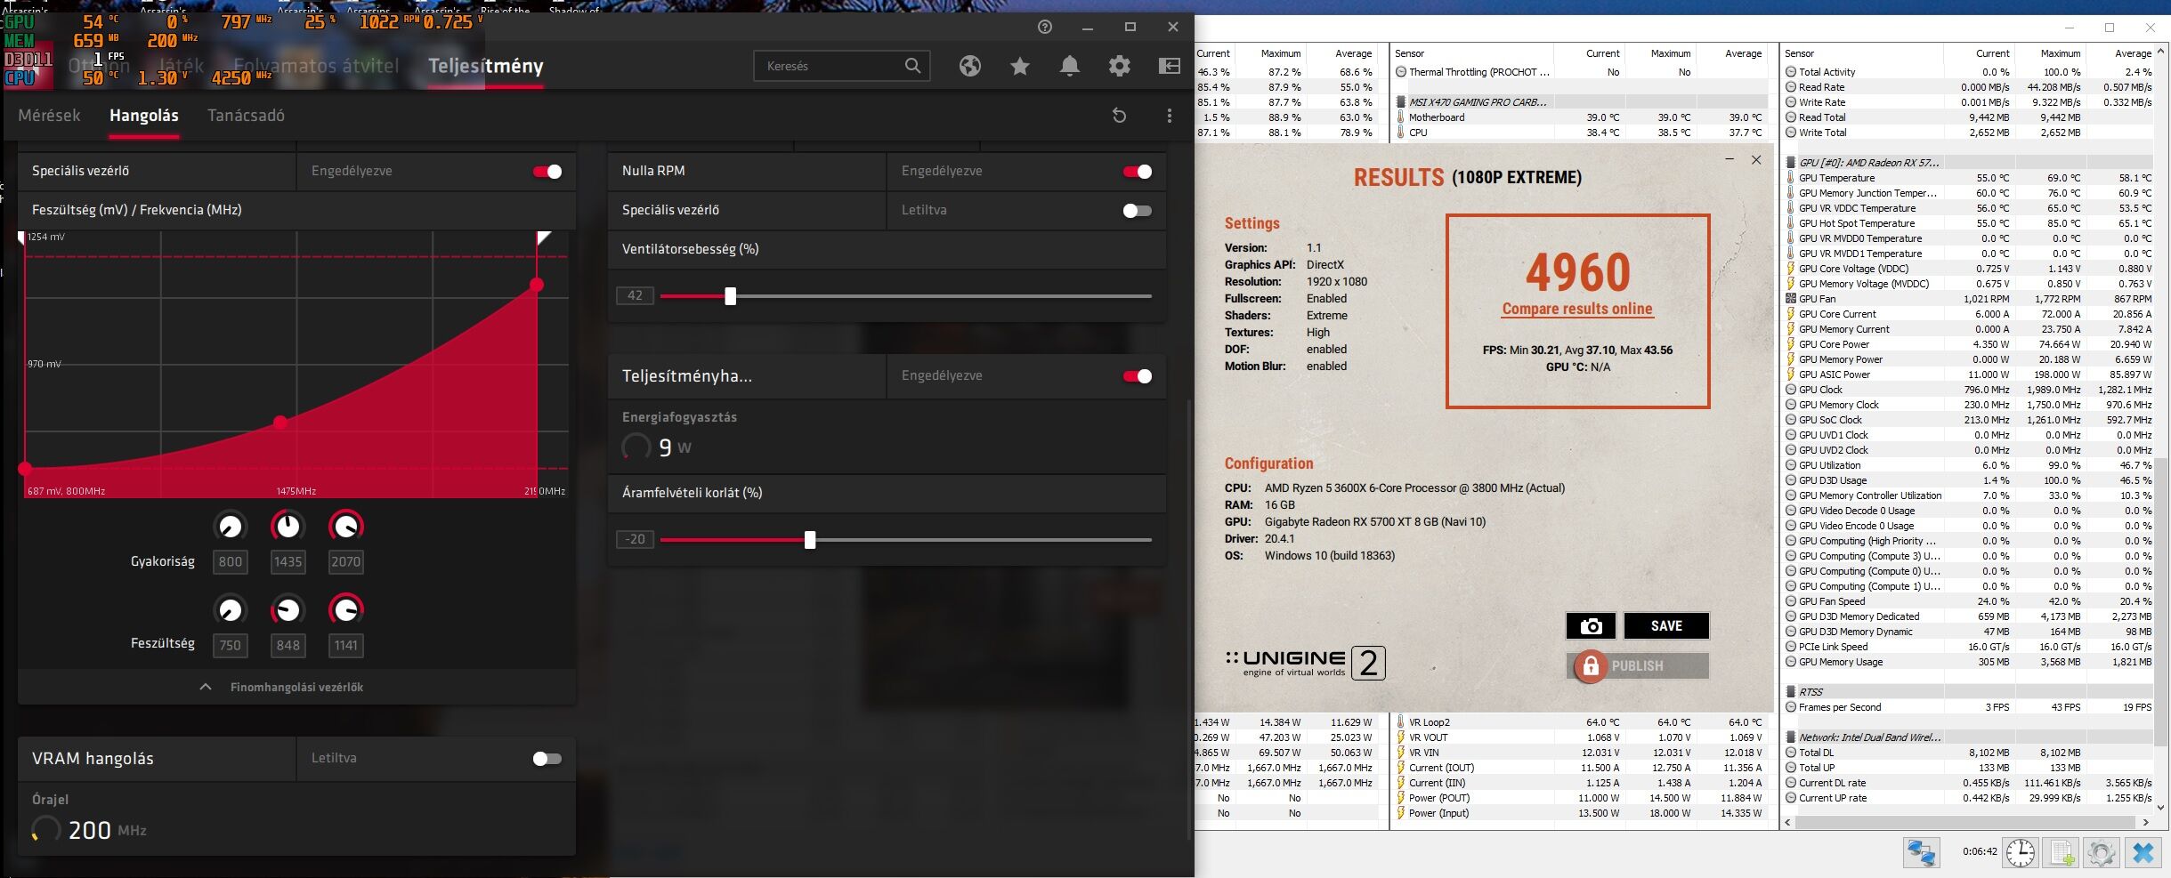Open the help icon in Radeon Software
The image size is (2171, 878).
[1045, 27]
